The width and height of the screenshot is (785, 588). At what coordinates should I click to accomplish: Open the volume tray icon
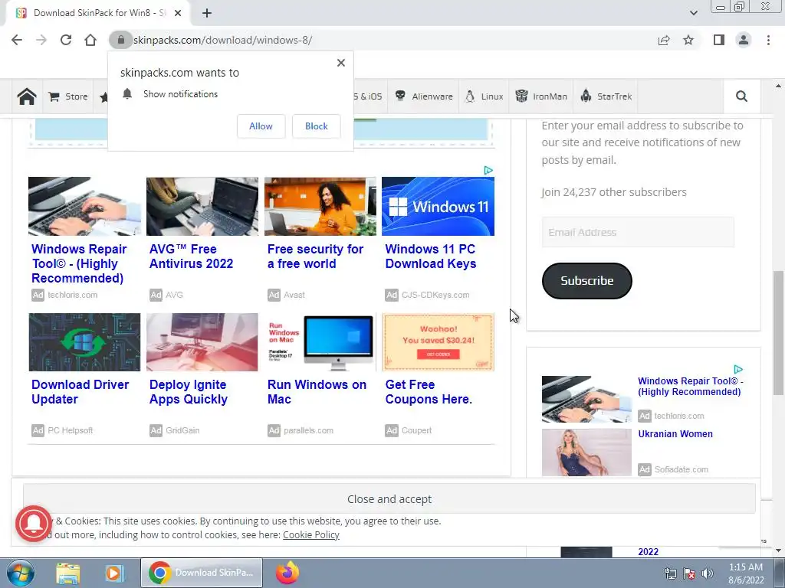708,573
